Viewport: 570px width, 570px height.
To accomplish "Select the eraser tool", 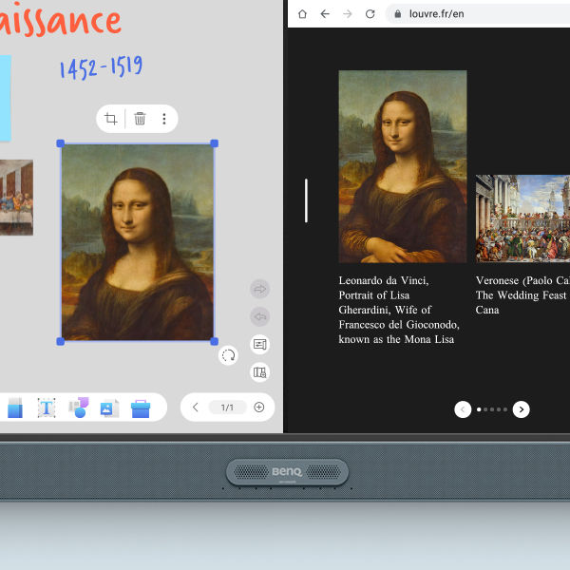I will pyautogui.click(x=15, y=408).
